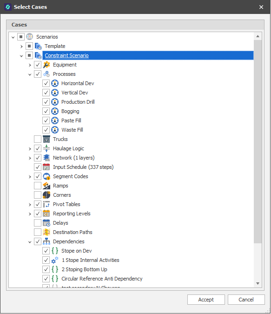
Task: Expand the Pivot Tables node
Action: [x=30, y=205]
